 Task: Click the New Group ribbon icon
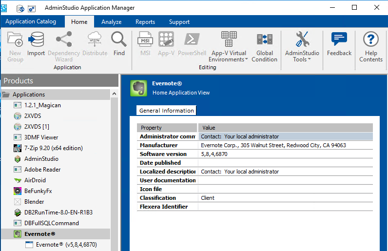(15, 39)
